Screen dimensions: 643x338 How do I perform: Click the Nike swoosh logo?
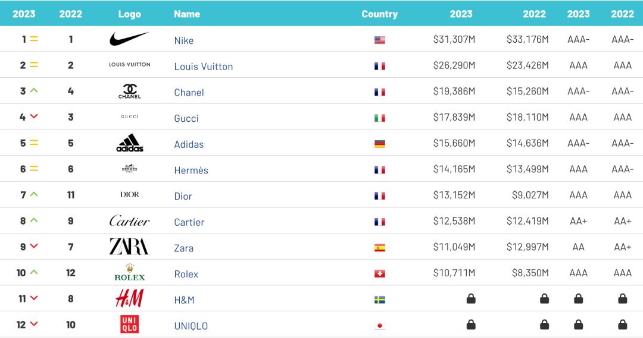tap(129, 39)
